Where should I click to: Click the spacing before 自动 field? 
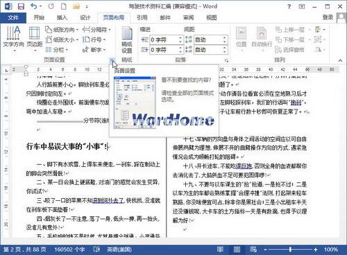(208, 39)
